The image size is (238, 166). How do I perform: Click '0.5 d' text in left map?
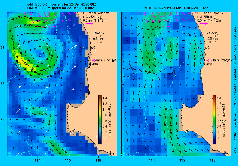tap(98, 42)
